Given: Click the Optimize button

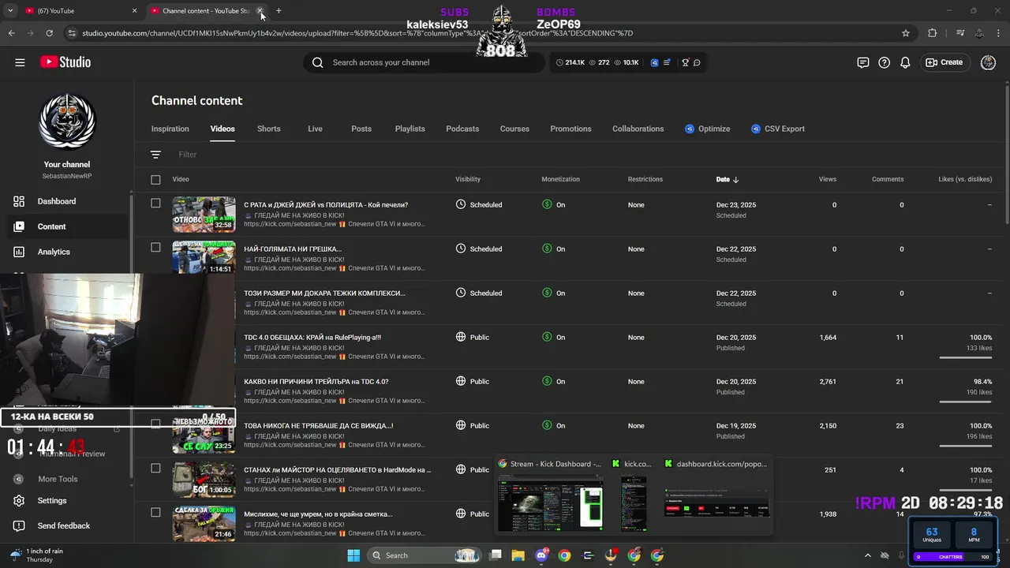Looking at the screenshot, I should point(708,129).
